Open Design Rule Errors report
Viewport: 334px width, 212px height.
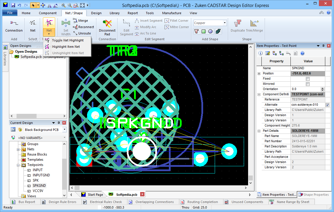59,202
